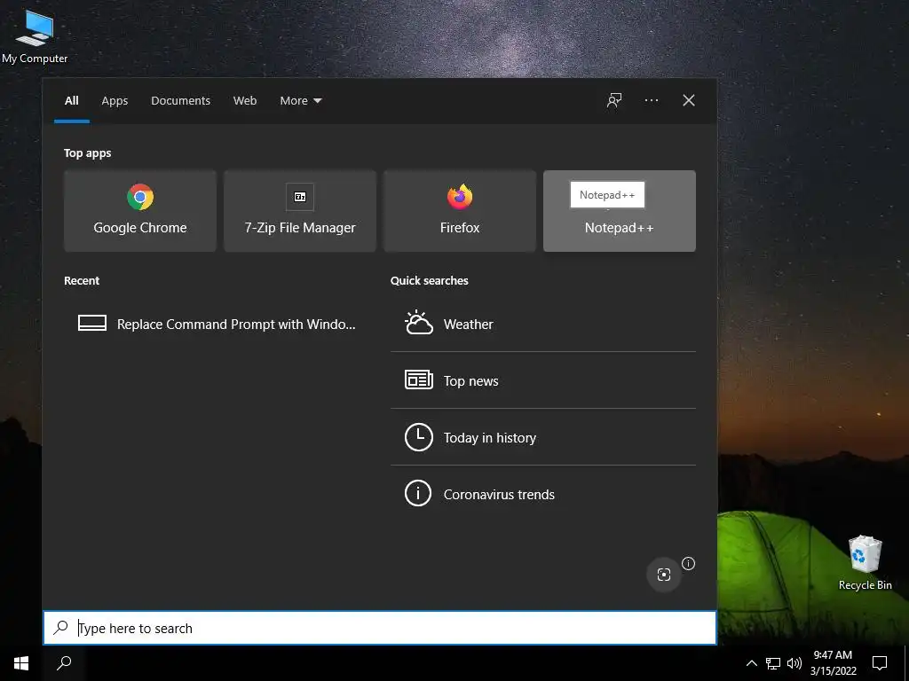Open the Weather quick search
This screenshot has height=681, width=909.
[542, 324]
